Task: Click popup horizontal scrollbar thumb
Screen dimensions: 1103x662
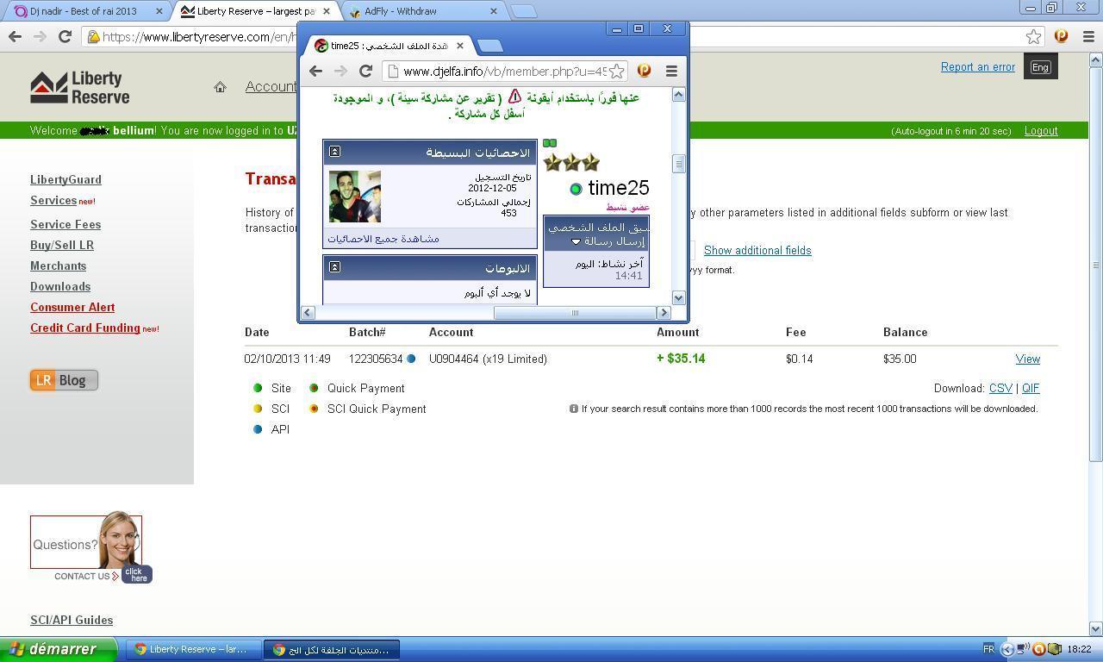Action: [575, 312]
